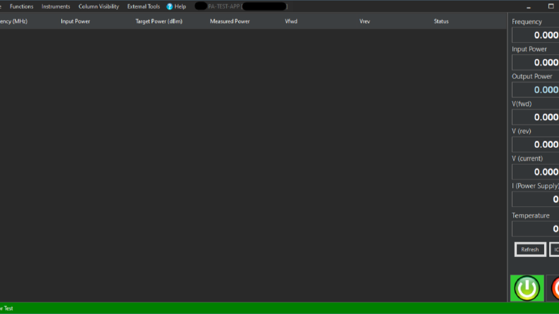Image resolution: width=559 pixels, height=314 pixels.
Task: Open the Column Visibility menu
Action: [x=99, y=6]
